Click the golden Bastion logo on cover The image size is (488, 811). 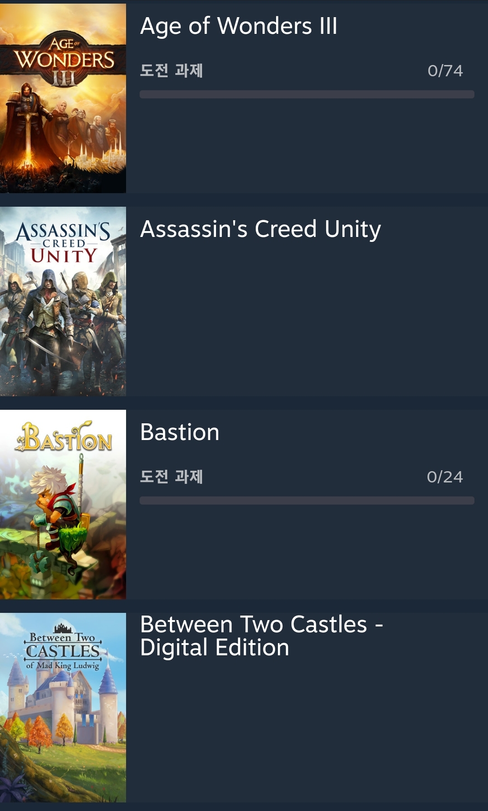(x=64, y=437)
